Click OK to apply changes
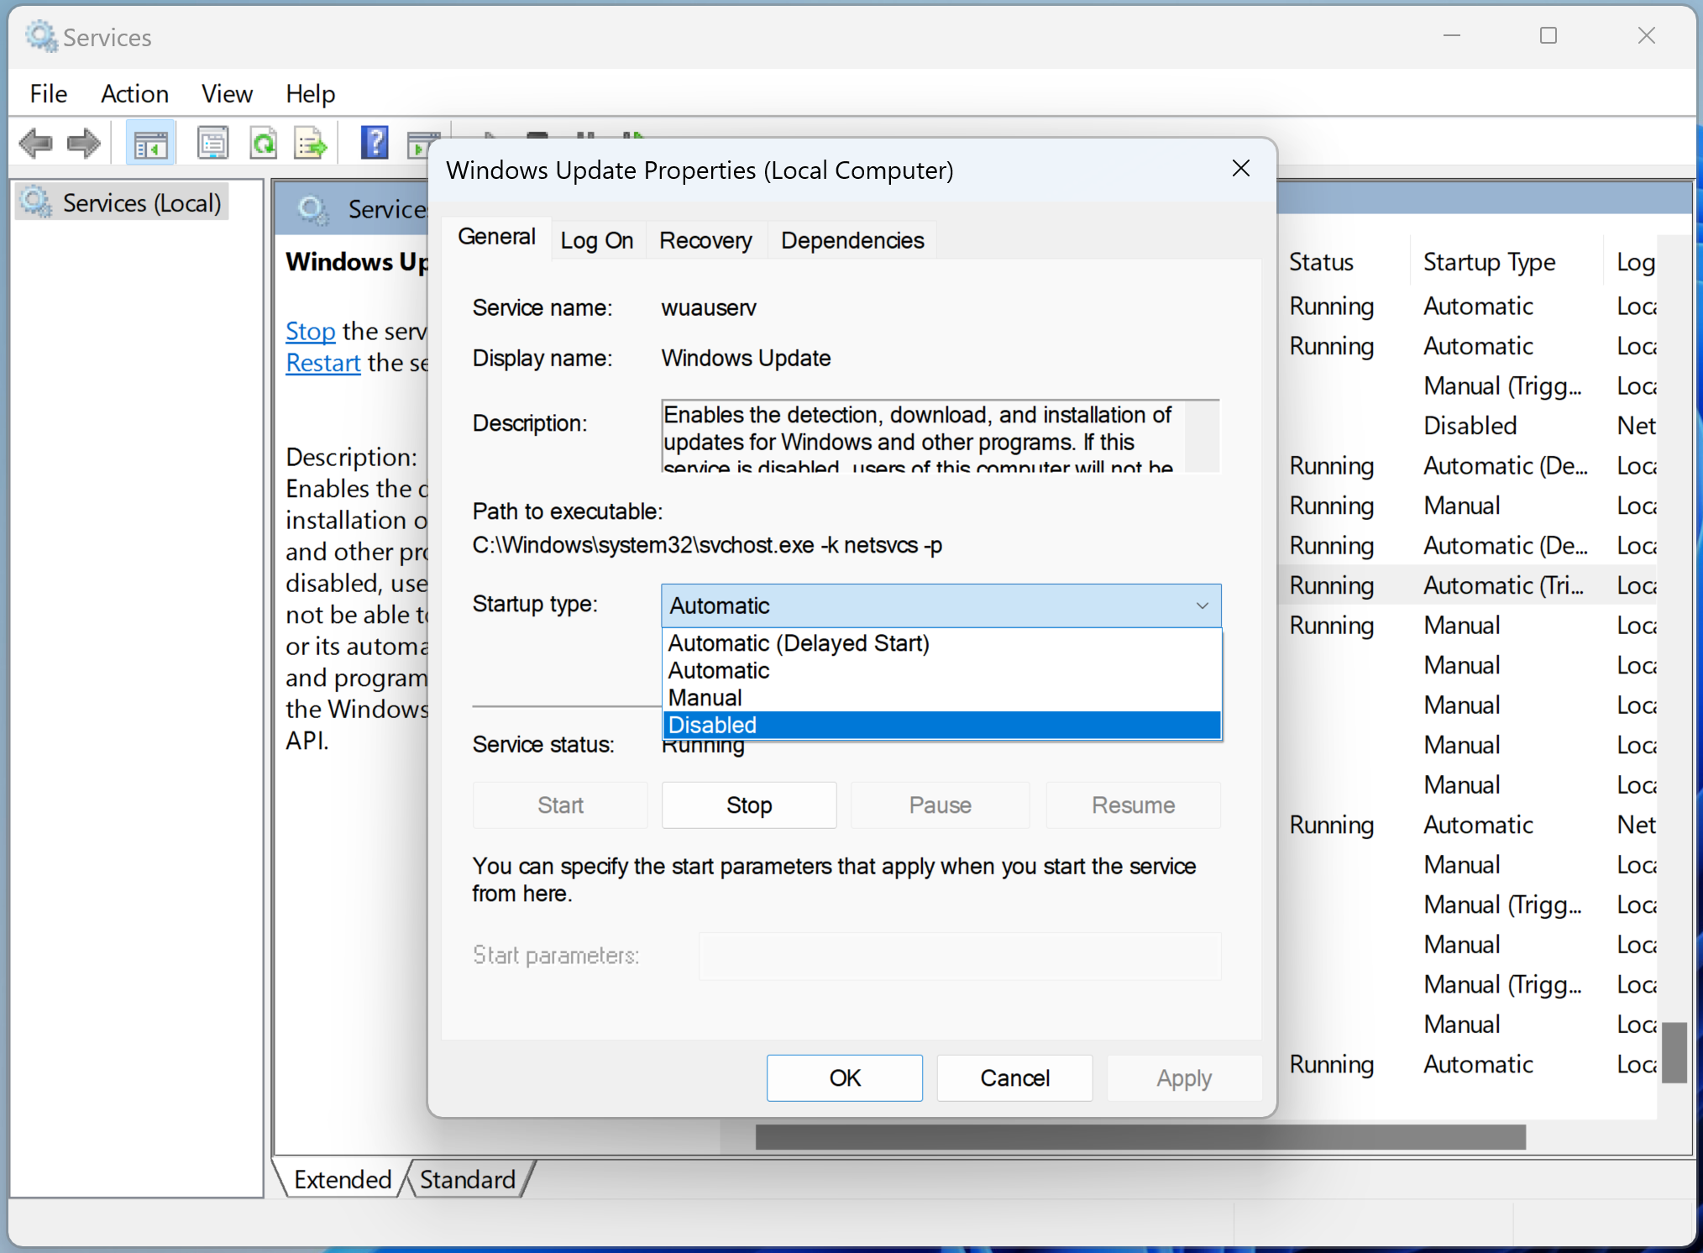Viewport: 1703px width, 1253px height. point(844,1076)
